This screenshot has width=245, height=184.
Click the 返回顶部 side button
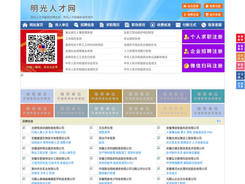tap(240, 85)
